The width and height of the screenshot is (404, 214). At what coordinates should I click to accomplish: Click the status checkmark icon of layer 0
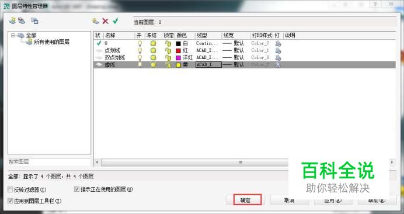pos(99,43)
